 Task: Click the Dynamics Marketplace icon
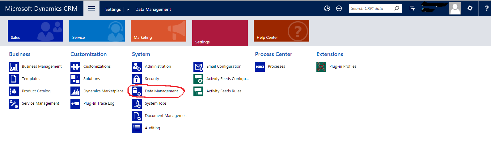pos(75,91)
